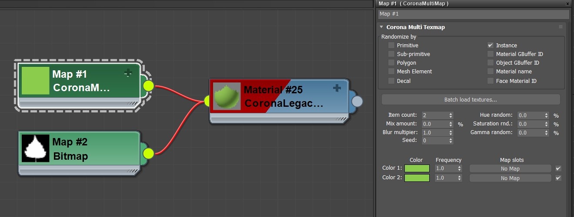
Task: Enable Face Material ID checkbox
Action: click(491, 81)
